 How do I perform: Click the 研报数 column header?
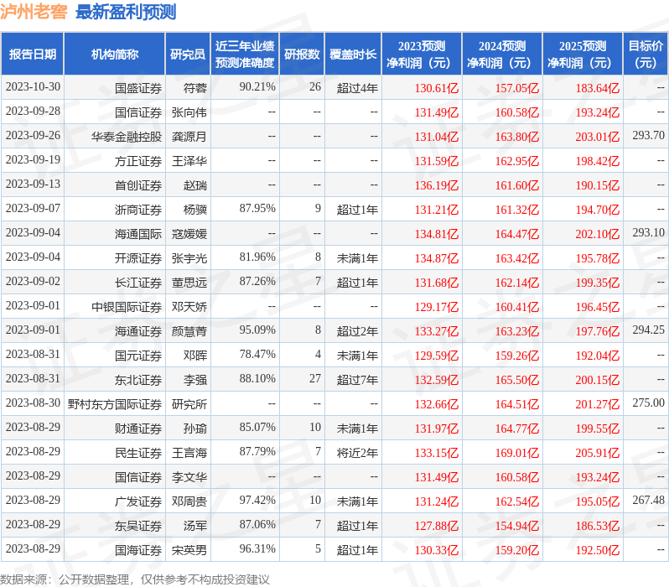[x=302, y=55]
